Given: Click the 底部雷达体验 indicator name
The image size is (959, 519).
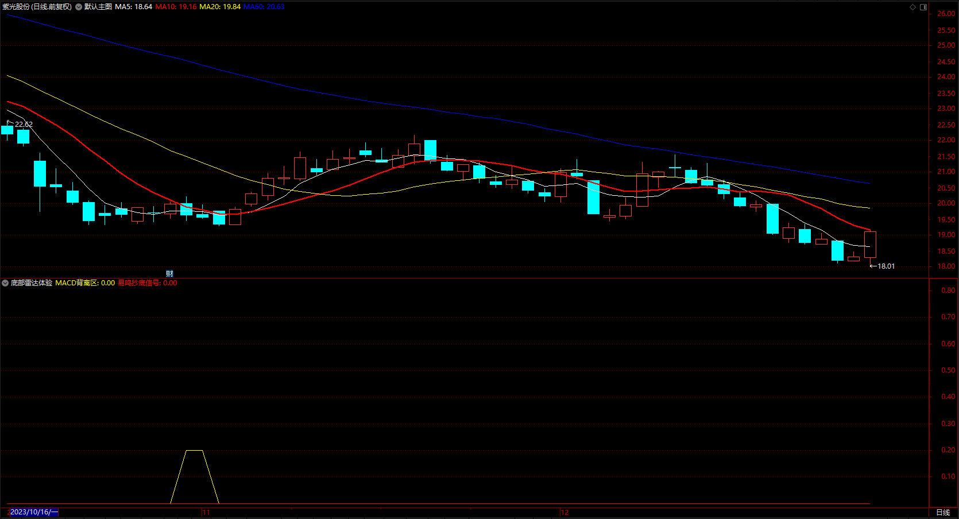Looking at the screenshot, I should coord(32,283).
